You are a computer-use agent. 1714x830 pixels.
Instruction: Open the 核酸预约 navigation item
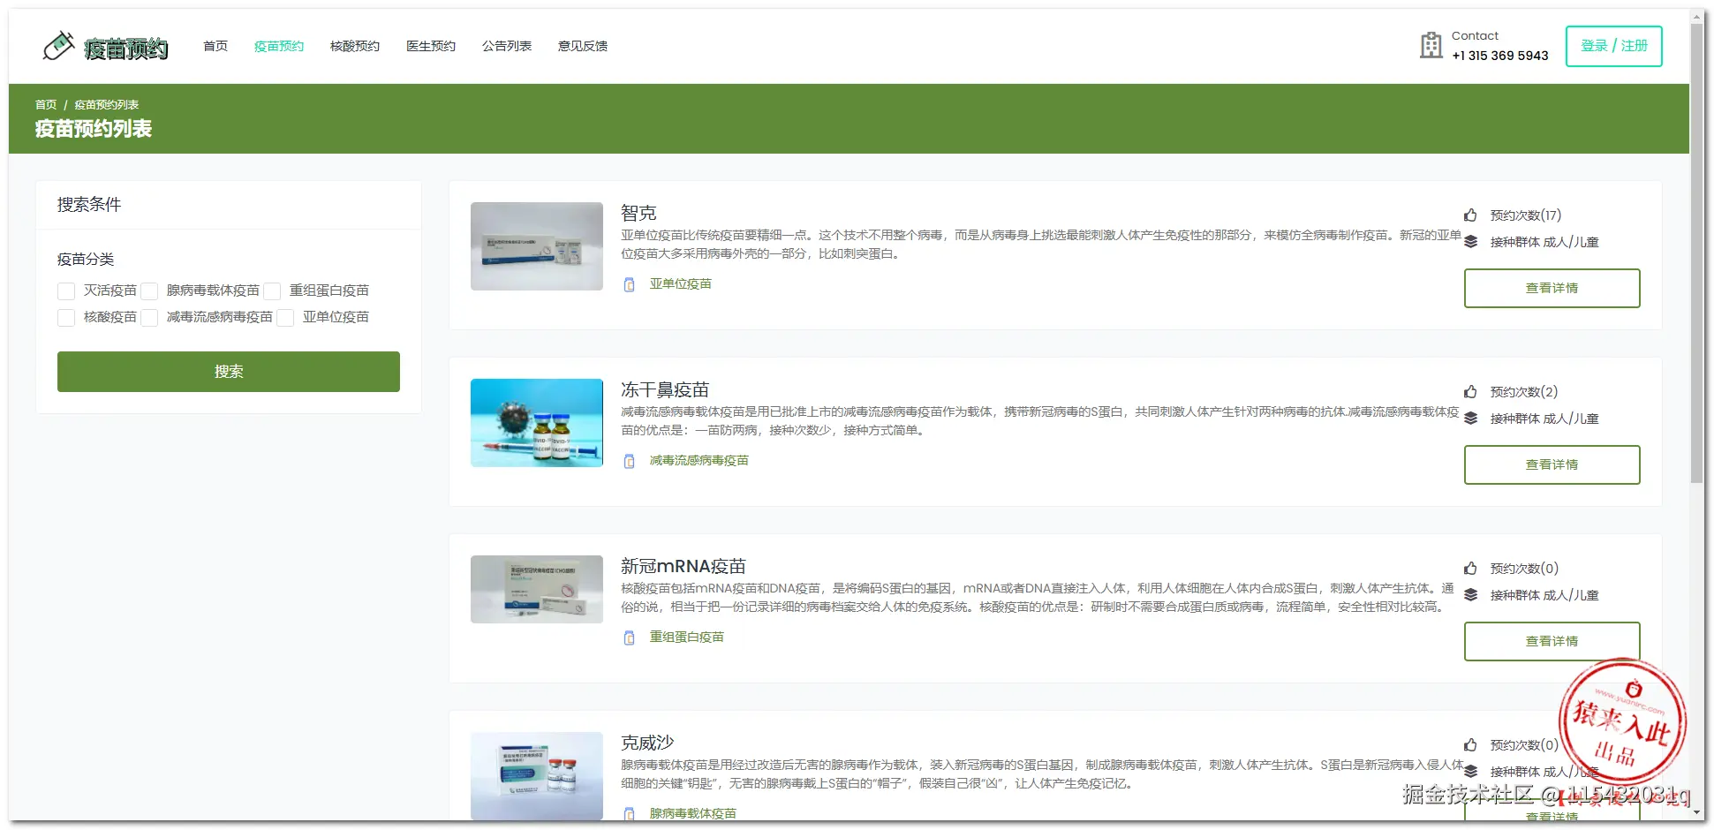coord(355,46)
